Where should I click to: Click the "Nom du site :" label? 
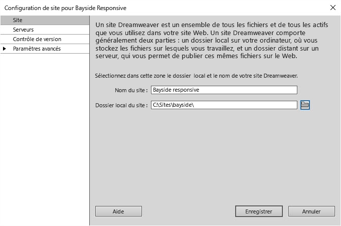(x=131, y=90)
